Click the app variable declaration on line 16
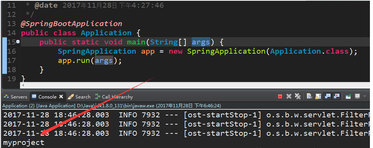The height and width of the screenshot is (148, 373). pyautogui.click(x=148, y=51)
